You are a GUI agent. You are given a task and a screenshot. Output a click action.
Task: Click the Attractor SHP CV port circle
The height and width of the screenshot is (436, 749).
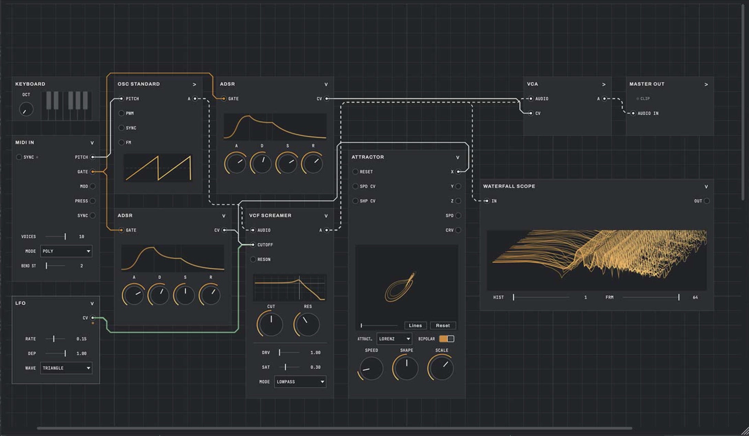355,201
